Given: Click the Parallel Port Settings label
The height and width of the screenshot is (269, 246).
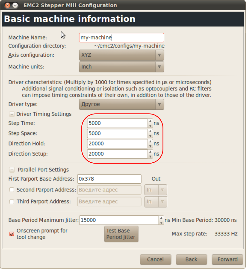Looking at the screenshot, I should [x=43, y=170].
